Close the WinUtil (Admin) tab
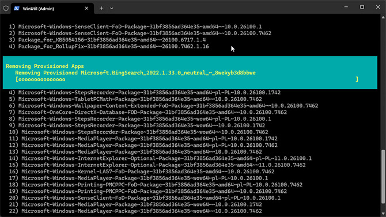Image resolution: width=386 pixels, height=217 pixels. [86, 9]
